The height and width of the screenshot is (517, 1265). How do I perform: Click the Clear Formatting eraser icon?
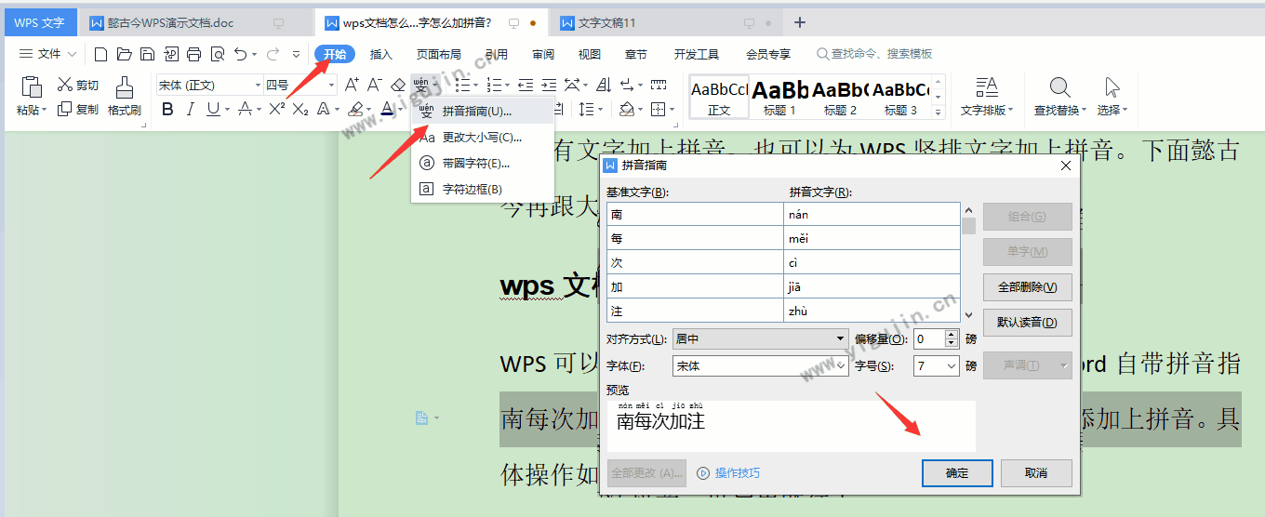point(398,85)
